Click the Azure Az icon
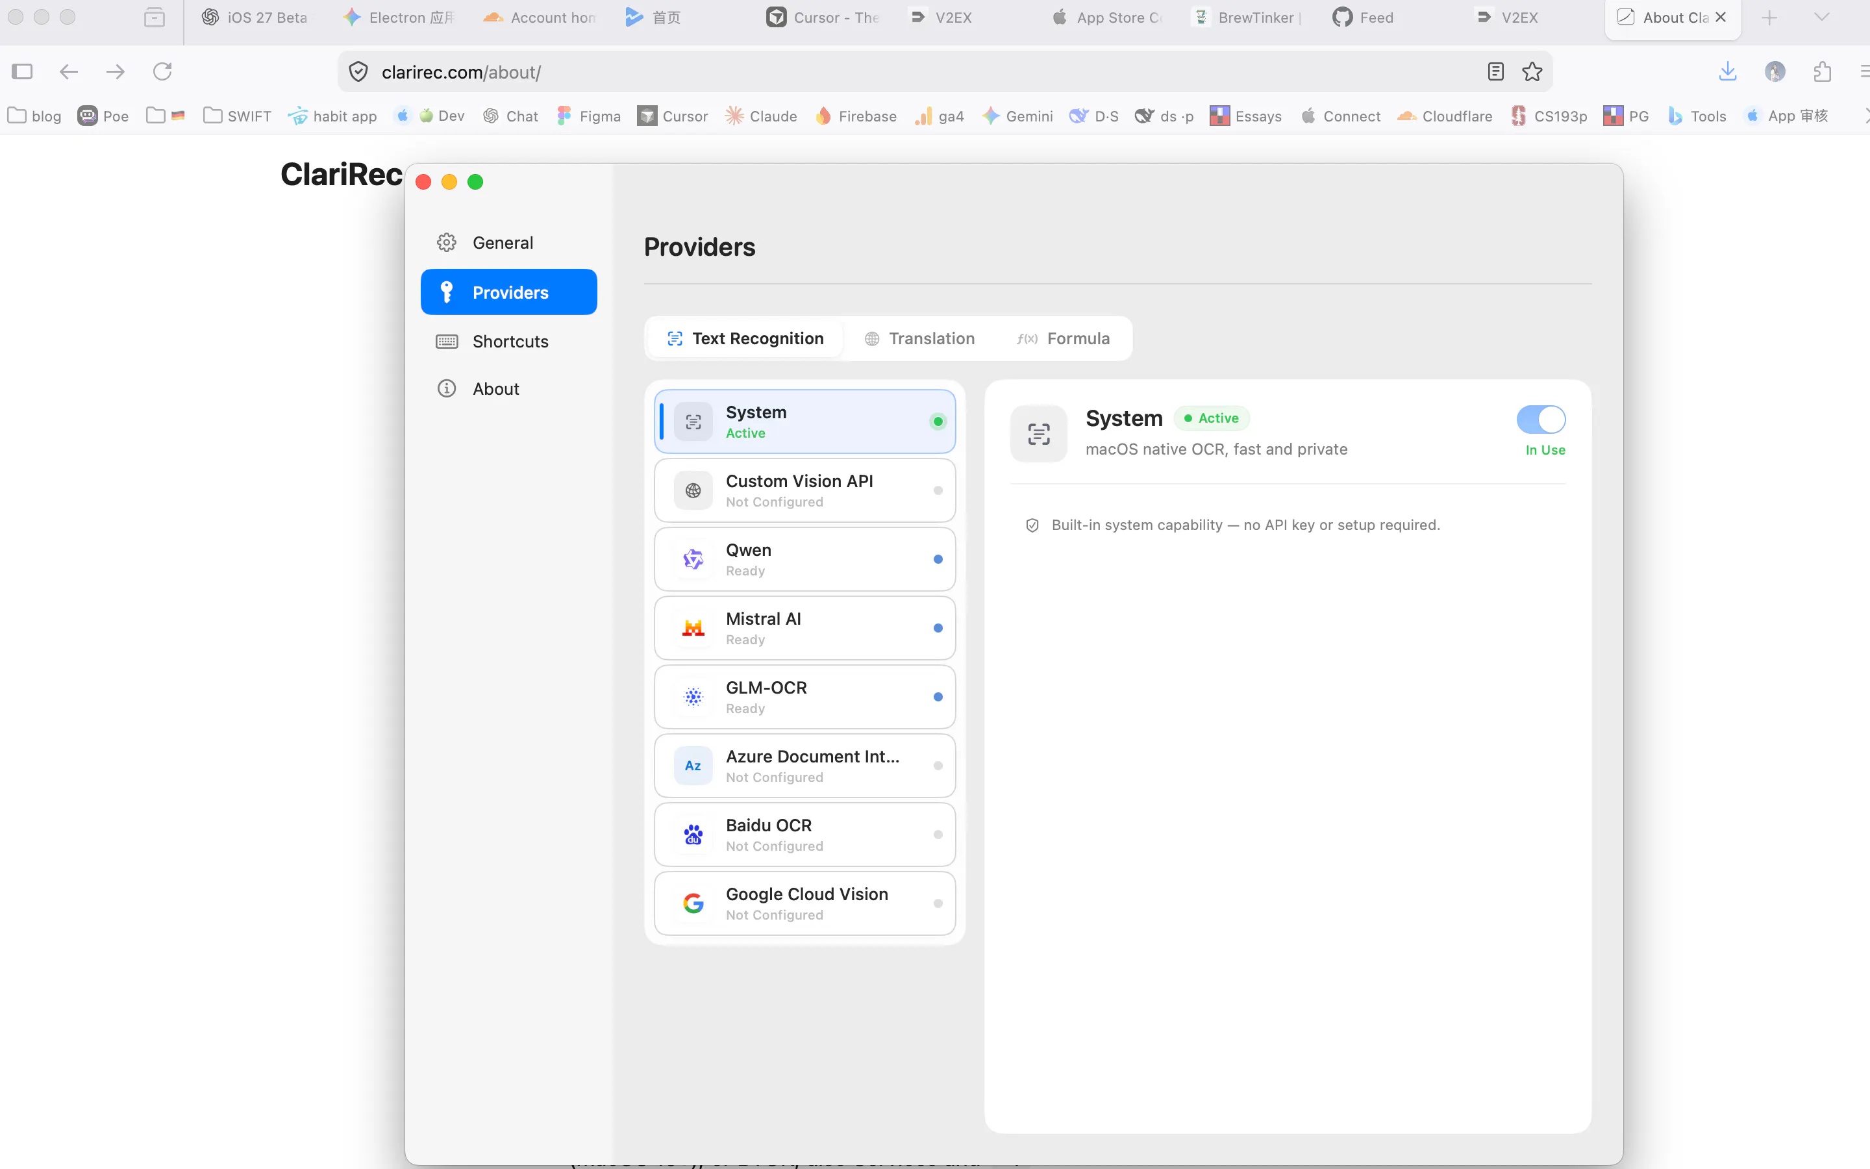 point(693,766)
